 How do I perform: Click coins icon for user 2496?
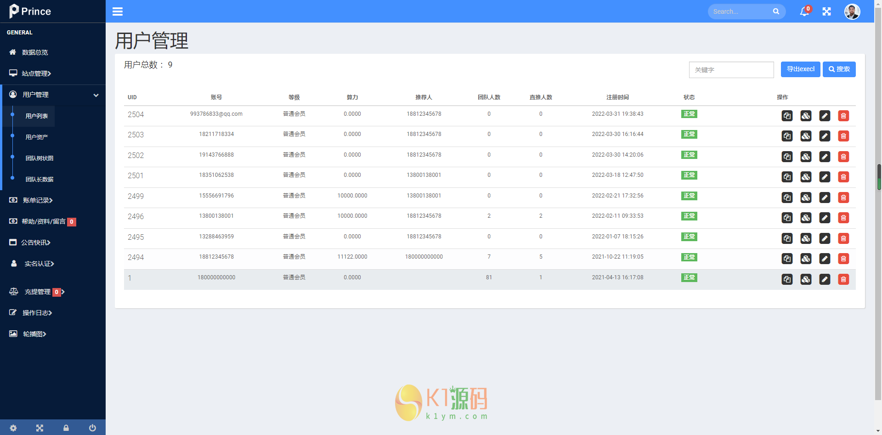(806, 218)
